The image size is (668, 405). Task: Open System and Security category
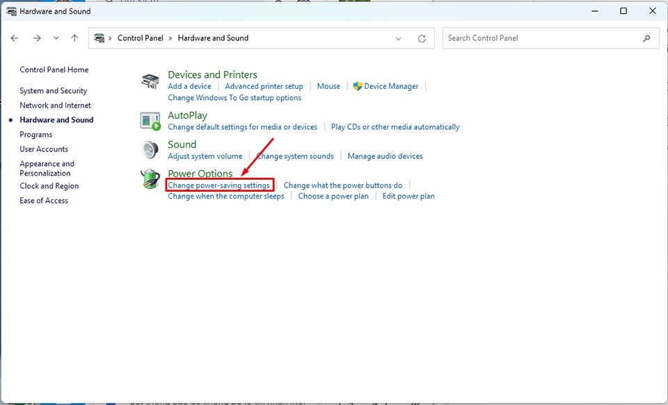(54, 90)
